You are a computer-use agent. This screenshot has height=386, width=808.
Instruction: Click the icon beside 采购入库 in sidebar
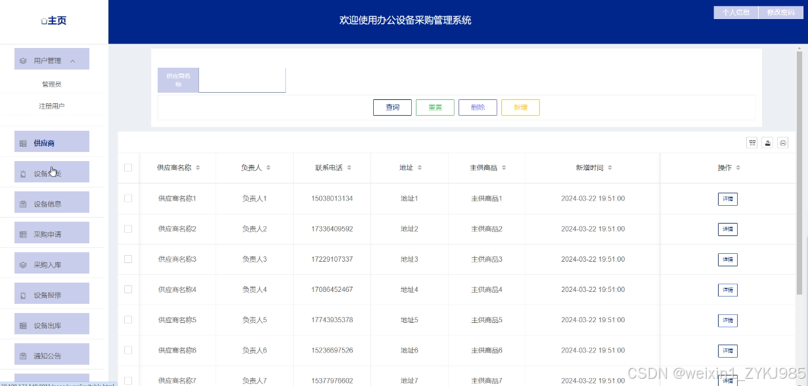click(x=23, y=265)
